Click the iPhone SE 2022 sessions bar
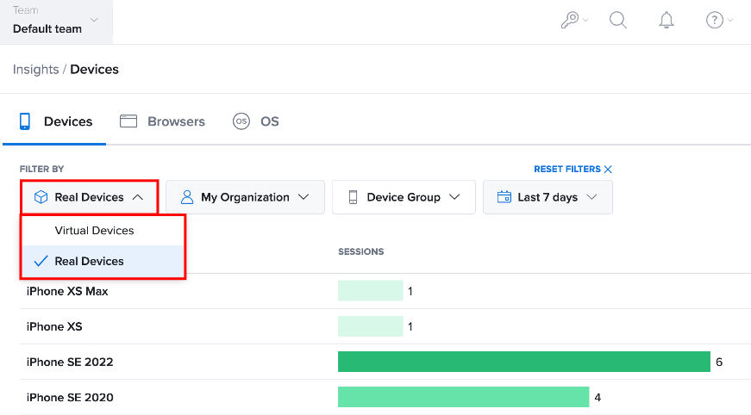Screen dimensions: 751x415 coord(524,362)
